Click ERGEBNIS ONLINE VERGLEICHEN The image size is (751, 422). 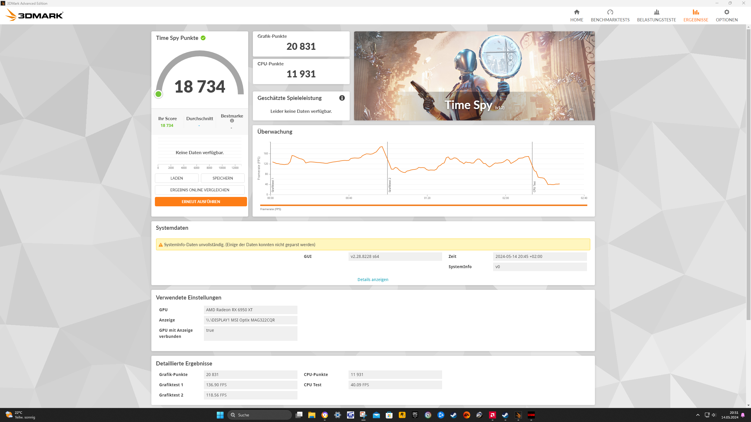(200, 190)
